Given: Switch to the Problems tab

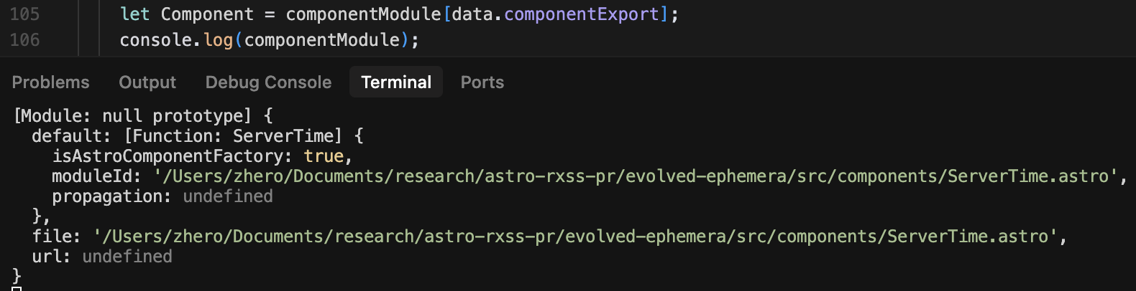Looking at the screenshot, I should coord(50,82).
